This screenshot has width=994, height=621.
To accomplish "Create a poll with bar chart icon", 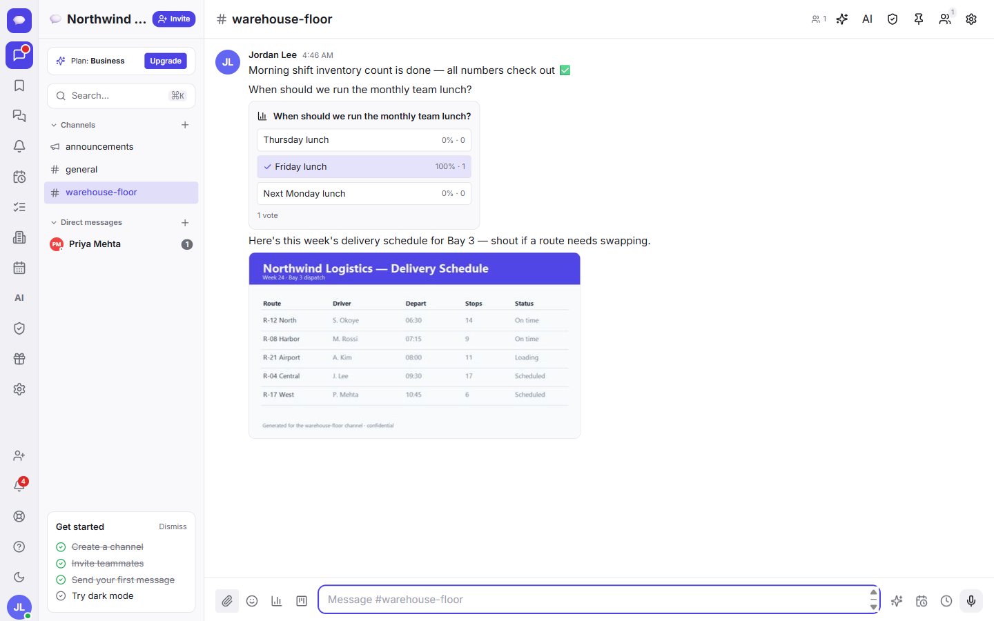I will (277, 601).
